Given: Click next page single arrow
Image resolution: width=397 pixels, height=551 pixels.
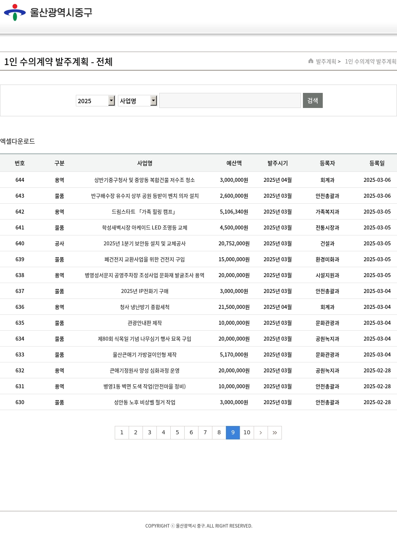Looking at the screenshot, I should click(261, 433).
